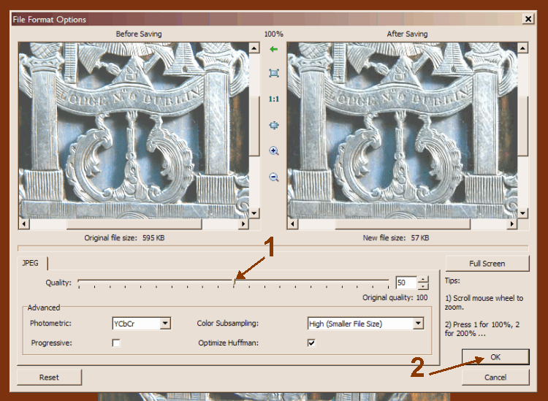The image size is (548, 401).
Task: Click the After Saving preview image
Action: [403, 131]
